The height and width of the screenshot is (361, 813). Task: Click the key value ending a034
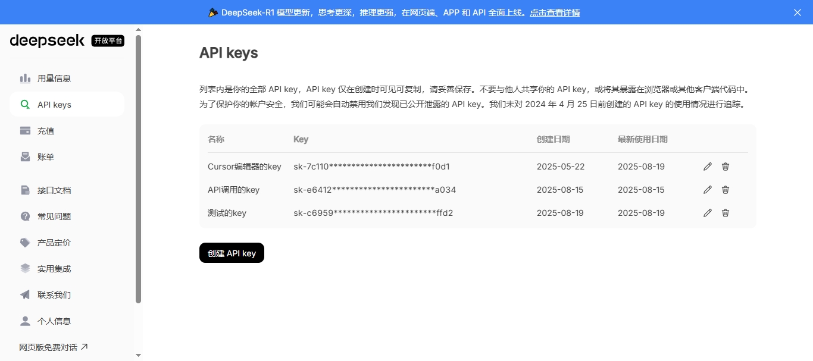[x=375, y=190]
